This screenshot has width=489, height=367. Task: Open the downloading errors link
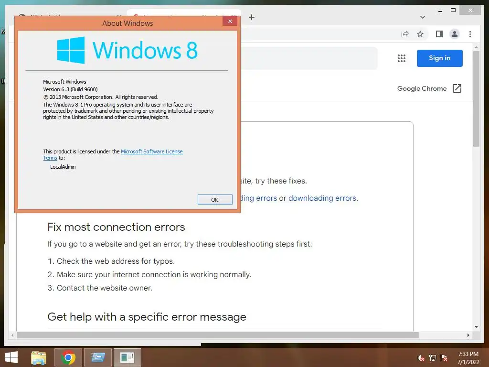(x=322, y=198)
